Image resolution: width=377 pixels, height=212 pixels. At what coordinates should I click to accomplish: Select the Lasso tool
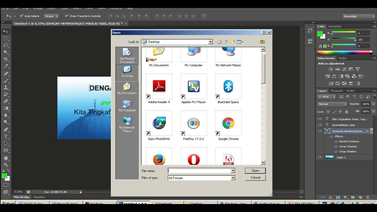[x=6, y=45]
